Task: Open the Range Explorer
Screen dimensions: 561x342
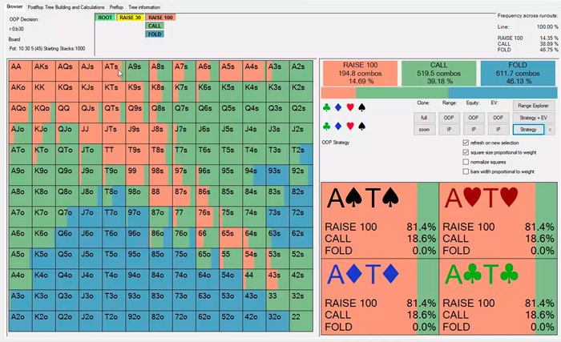Action: 533,105
